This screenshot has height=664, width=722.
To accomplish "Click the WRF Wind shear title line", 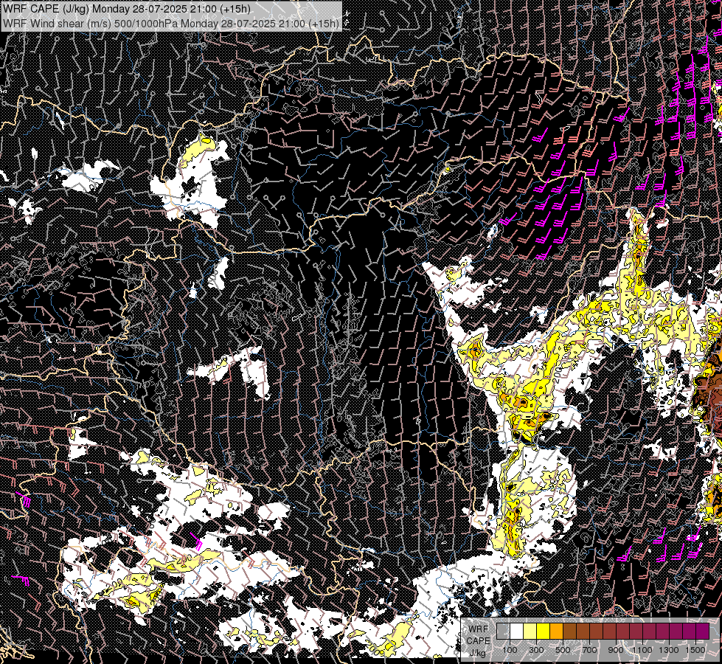I will [171, 23].
